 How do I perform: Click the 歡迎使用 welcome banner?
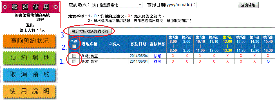[x=31, y=7]
